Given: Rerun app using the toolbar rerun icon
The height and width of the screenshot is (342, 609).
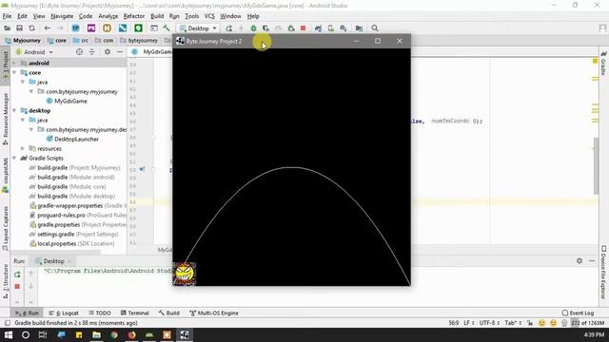Looking at the screenshot, I should click(228, 28).
